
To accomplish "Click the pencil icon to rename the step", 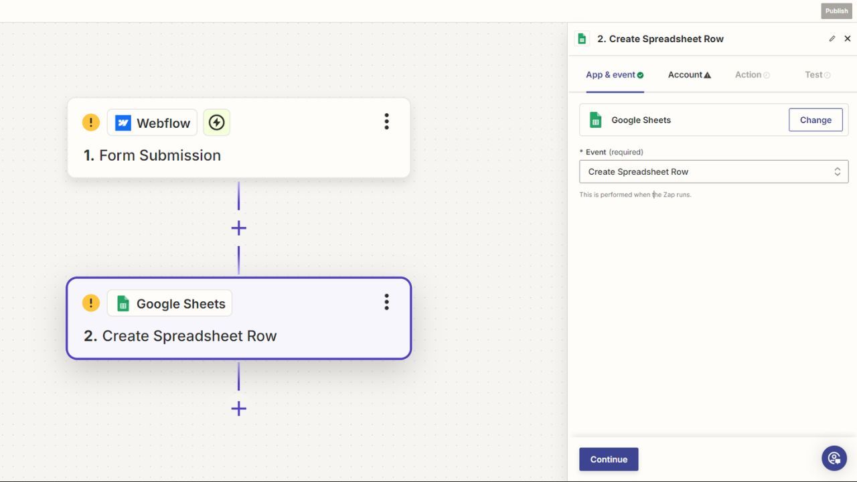I will point(831,38).
